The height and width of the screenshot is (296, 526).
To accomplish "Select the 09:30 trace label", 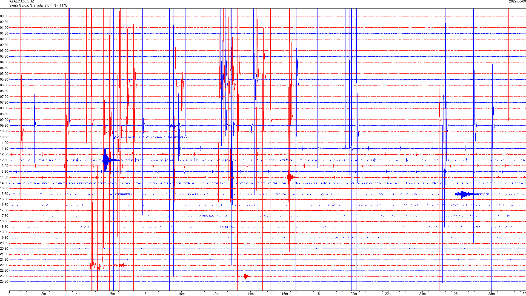I will click(4, 126).
